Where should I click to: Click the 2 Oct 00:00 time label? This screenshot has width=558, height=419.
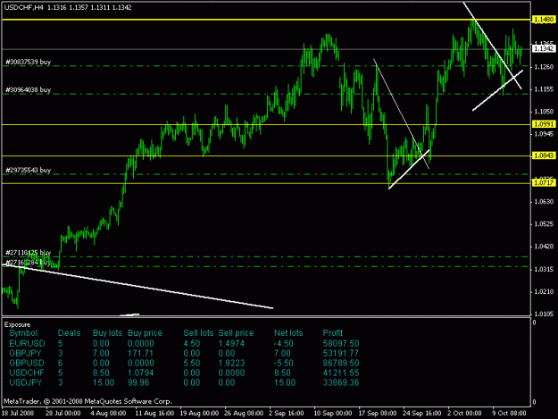click(464, 414)
